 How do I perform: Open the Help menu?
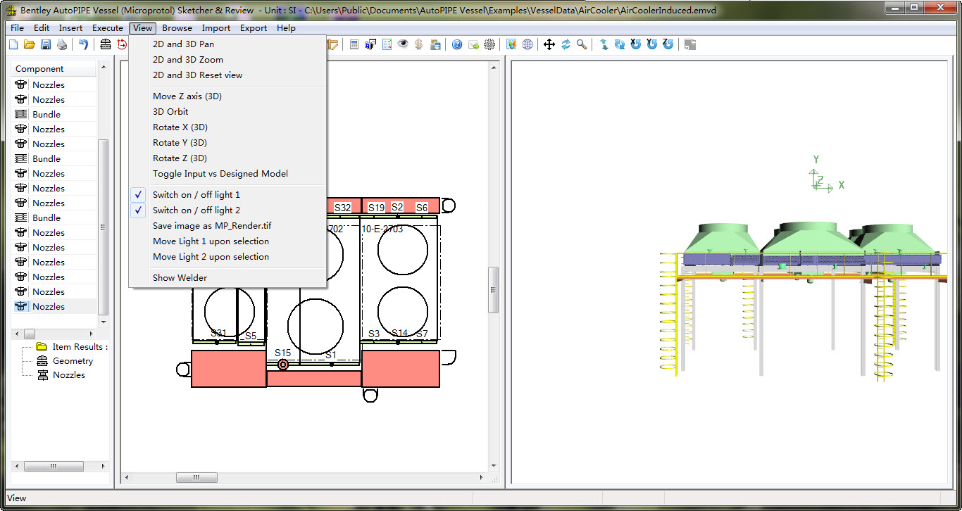click(286, 28)
